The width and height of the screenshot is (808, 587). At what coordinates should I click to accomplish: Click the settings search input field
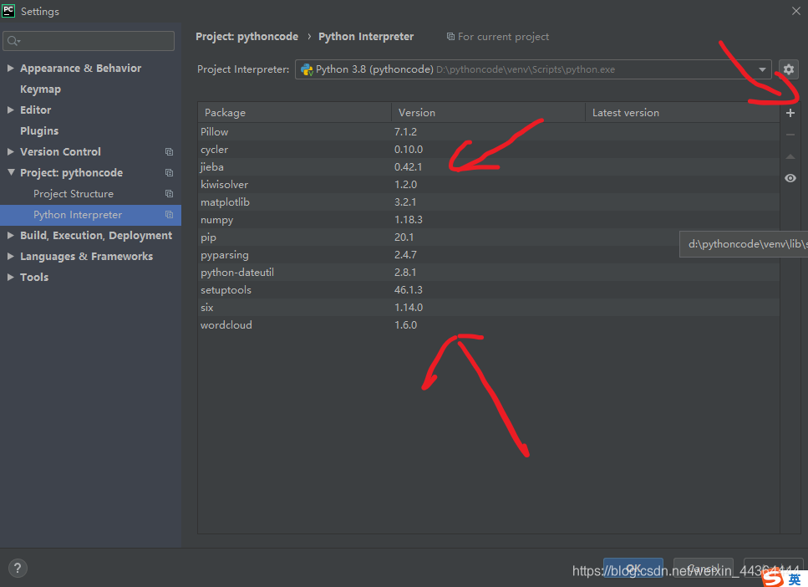coord(89,41)
